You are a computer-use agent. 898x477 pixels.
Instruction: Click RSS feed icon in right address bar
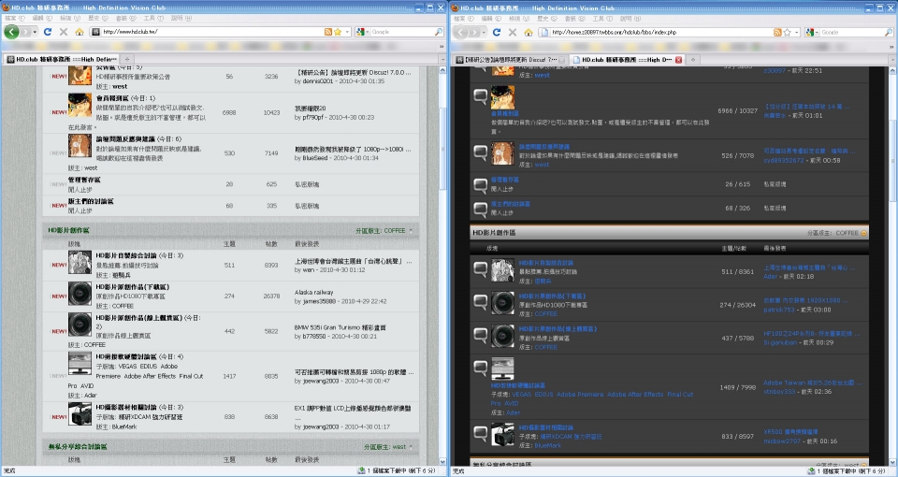pyautogui.click(x=777, y=32)
